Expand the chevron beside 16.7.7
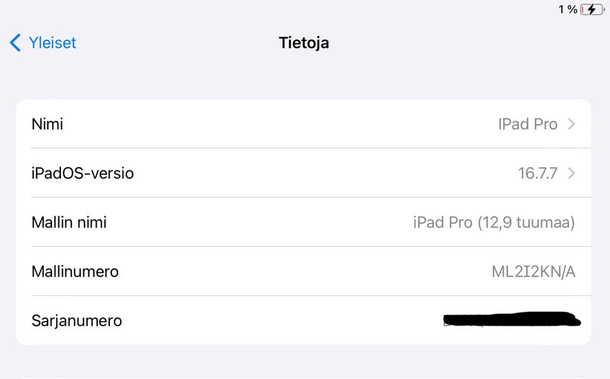 571,173
